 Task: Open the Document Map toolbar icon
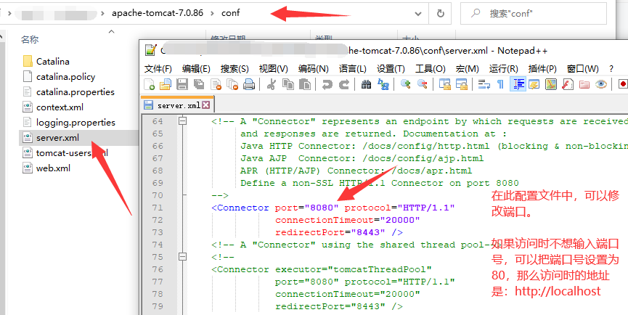pyautogui.click(x=551, y=84)
